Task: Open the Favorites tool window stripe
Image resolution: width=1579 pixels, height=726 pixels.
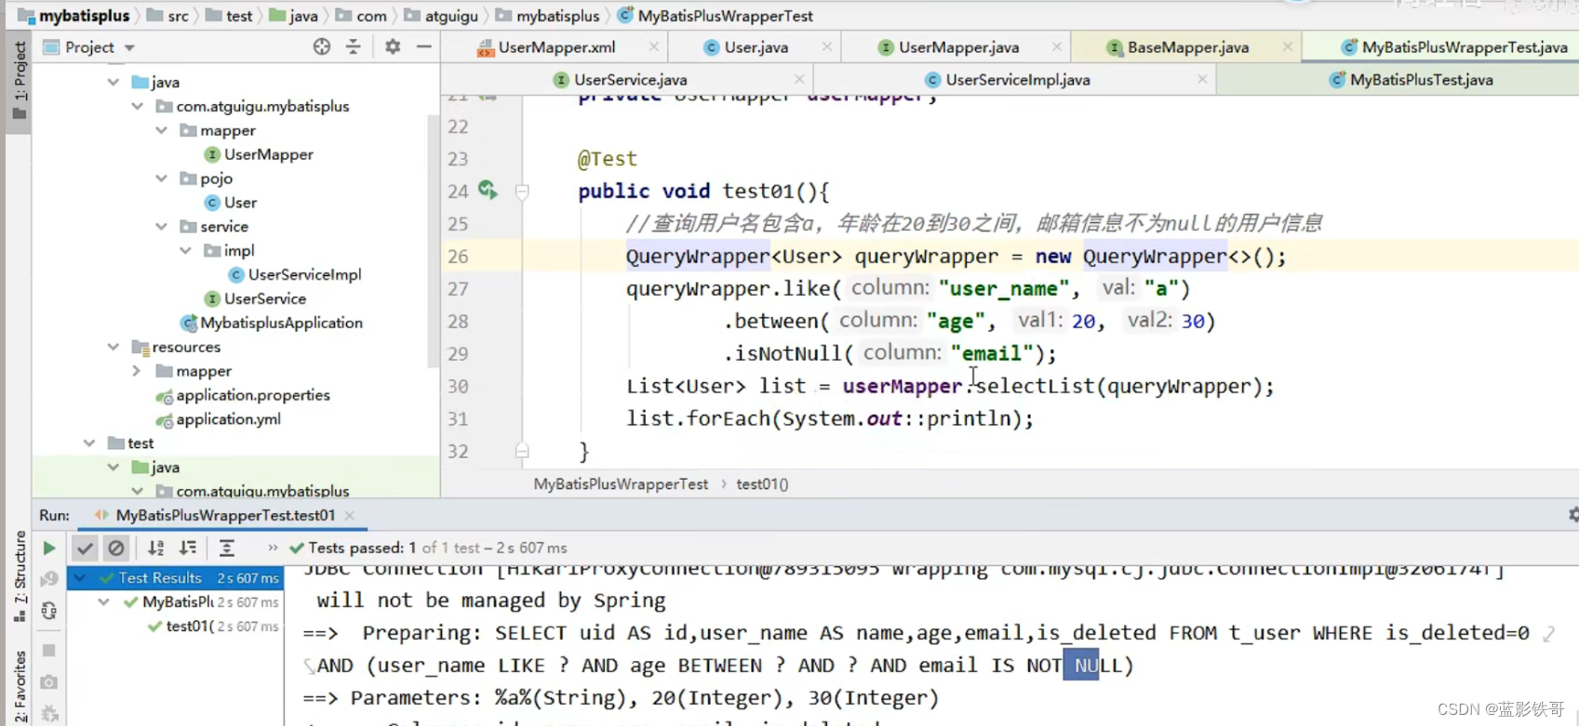Action: click(x=20, y=688)
